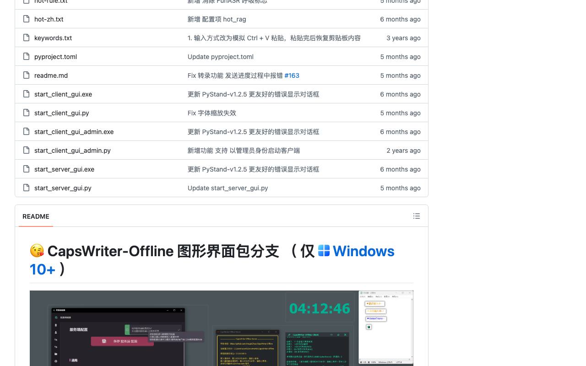Click the file icon beside start_server_gui.exe

[x=26, y=169]
